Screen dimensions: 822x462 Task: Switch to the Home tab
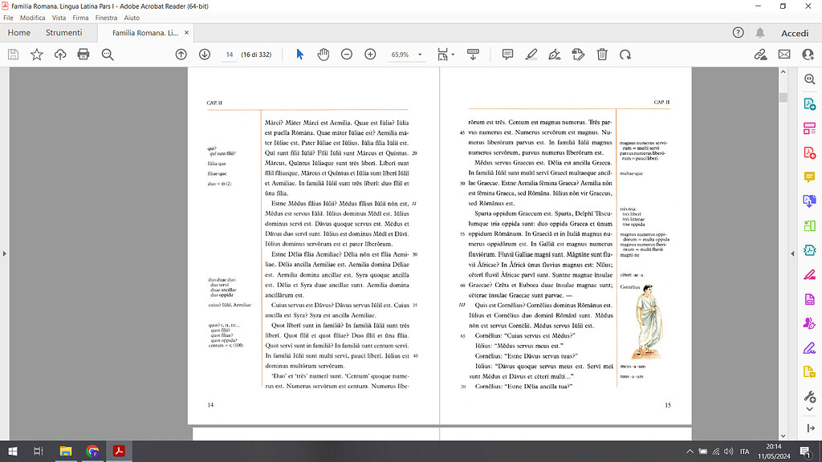[x=18, y=33]
